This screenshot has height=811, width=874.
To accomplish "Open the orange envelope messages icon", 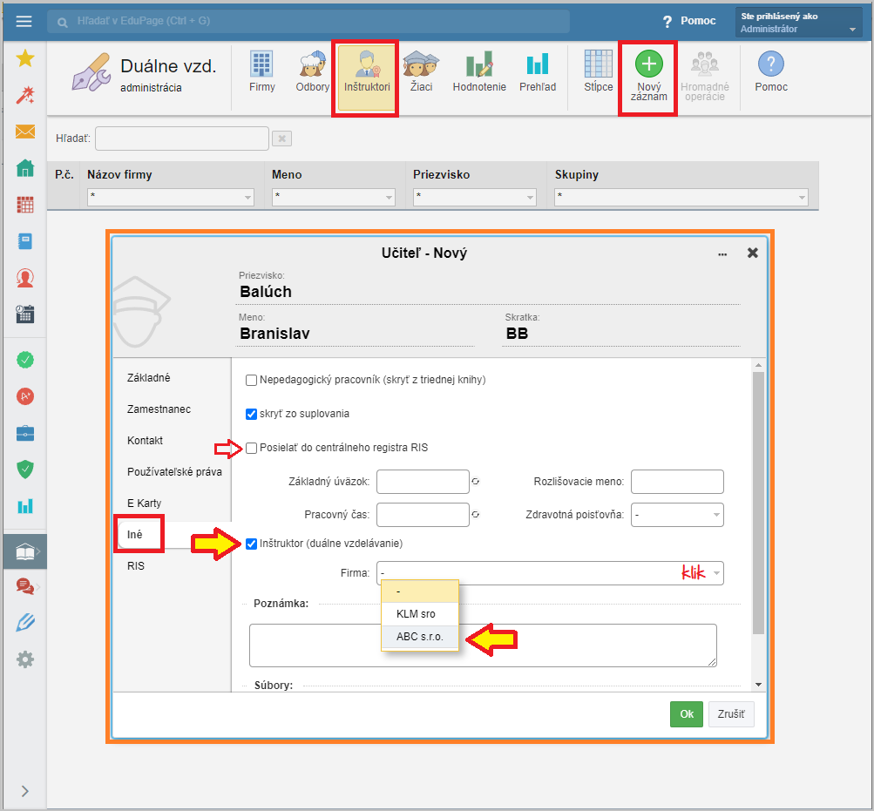I will 25,132.
